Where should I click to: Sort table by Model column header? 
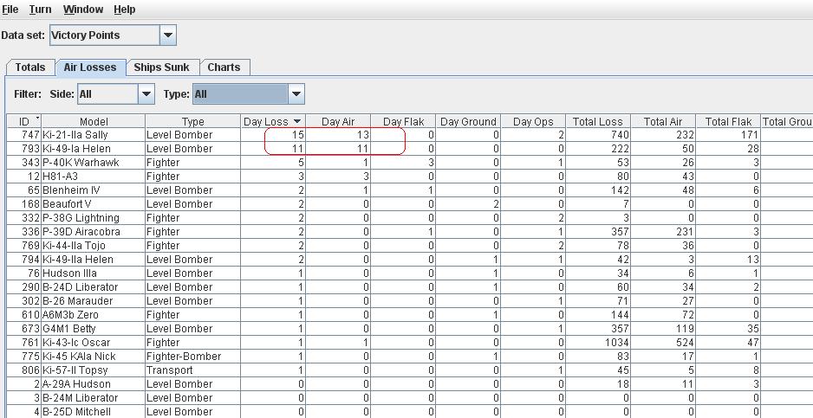[94, 121]
